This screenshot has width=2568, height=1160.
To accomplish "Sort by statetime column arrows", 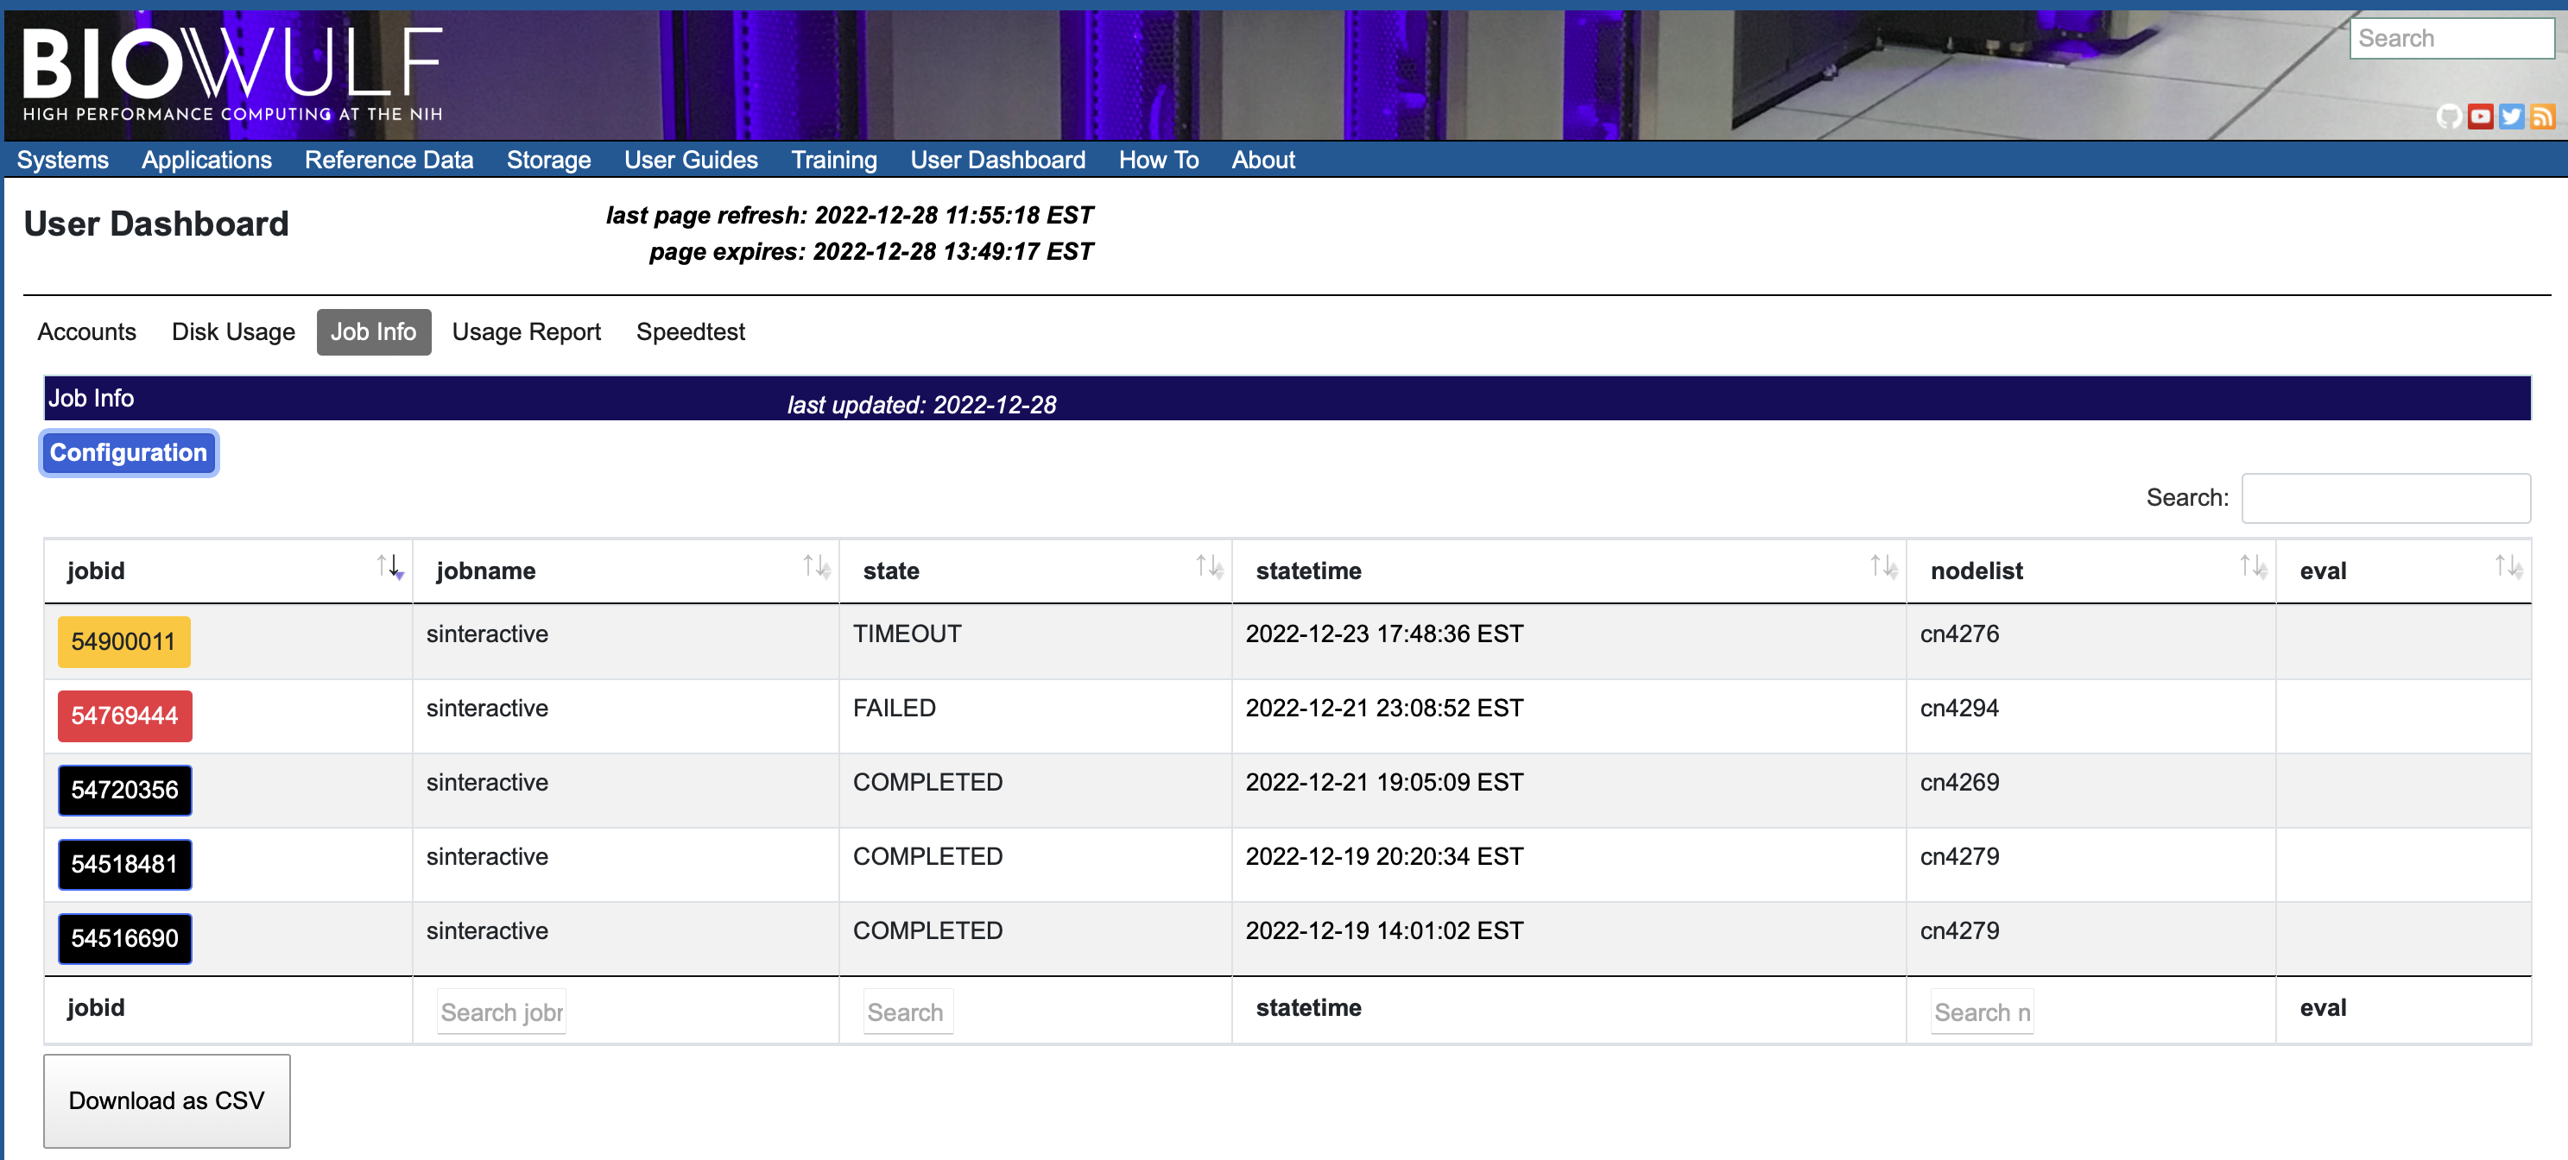I will click(1882, 568).
